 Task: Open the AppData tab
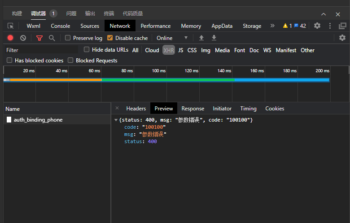point(222,26)
